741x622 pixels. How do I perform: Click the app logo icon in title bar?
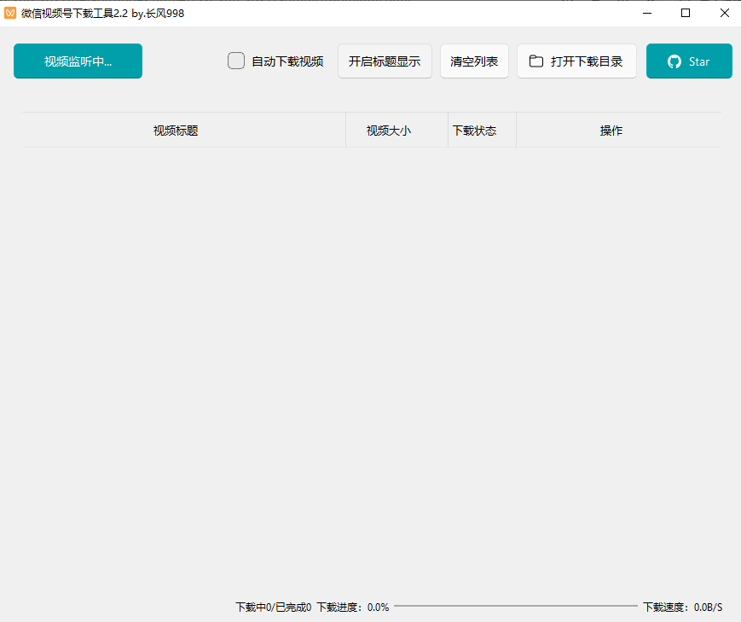12,13
